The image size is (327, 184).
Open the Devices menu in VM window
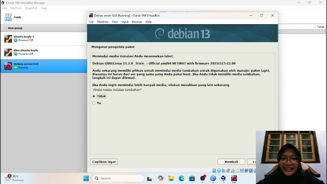(x=137, y=22)
